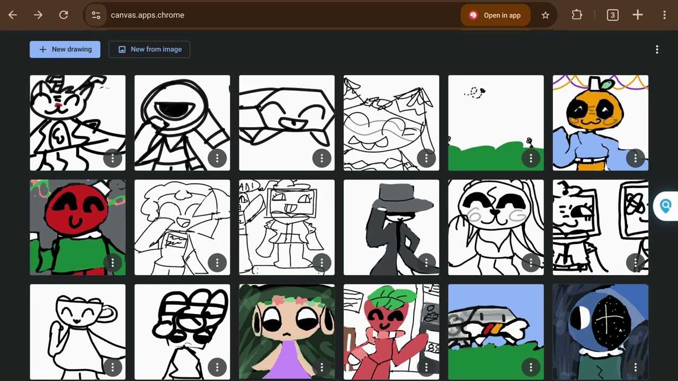Screen dimensions: 678x381
Task: Open the orange pumpkin head thumbnail
Action: 601,123
